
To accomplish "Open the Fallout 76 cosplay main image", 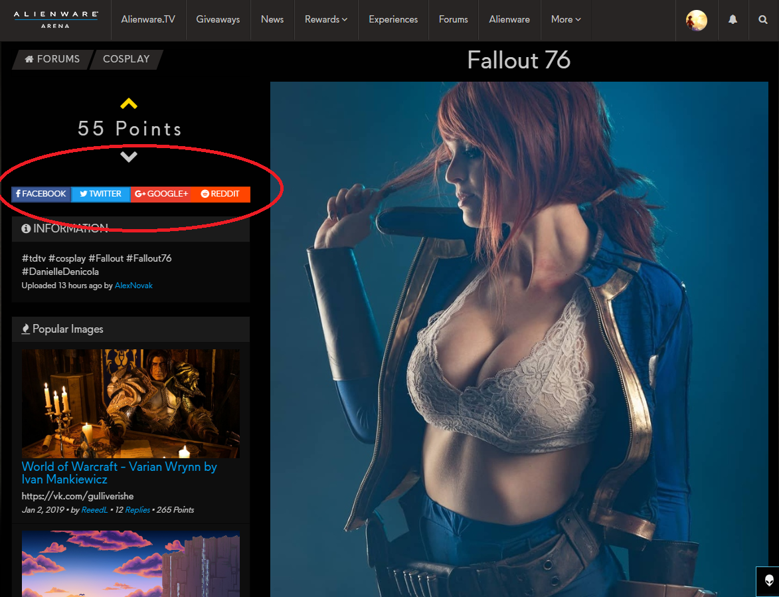I will pyautogui.click(x=519, y=339).
